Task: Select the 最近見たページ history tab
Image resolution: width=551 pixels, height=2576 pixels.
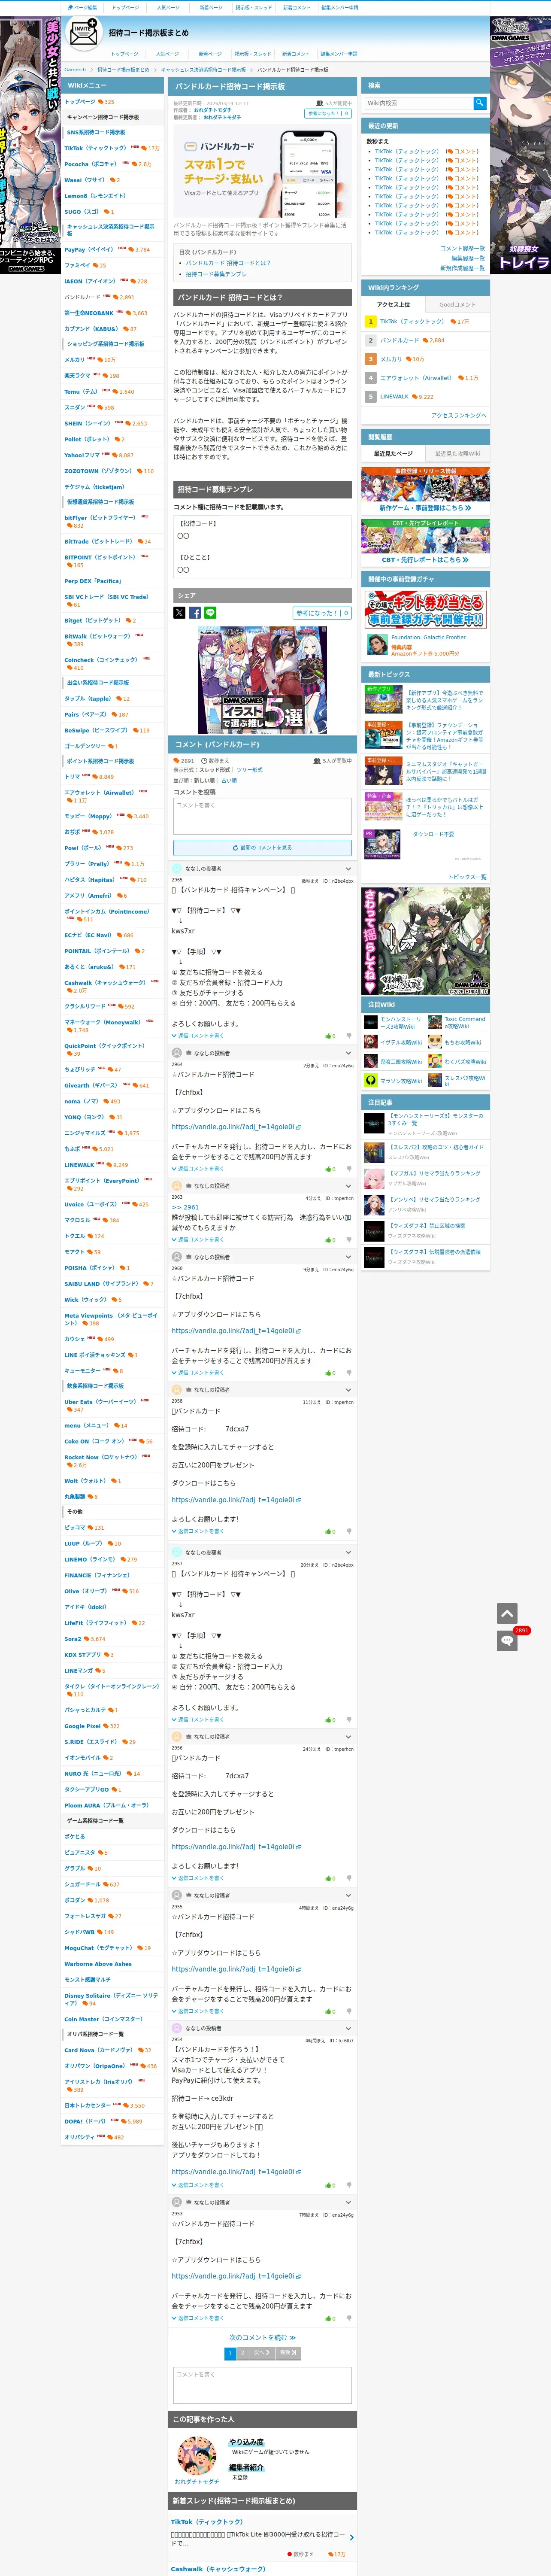Action: (393, 454)
